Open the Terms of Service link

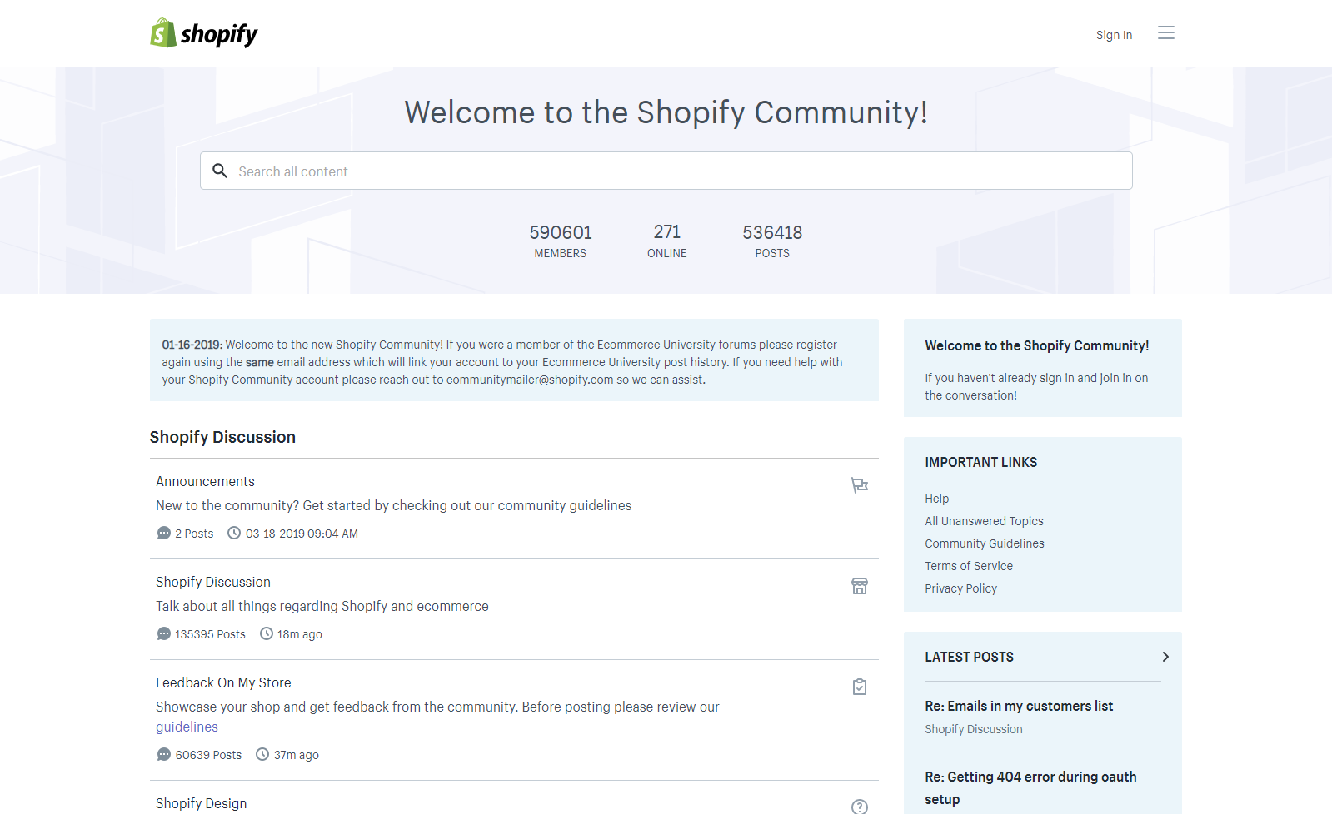[x=969, y=566]
